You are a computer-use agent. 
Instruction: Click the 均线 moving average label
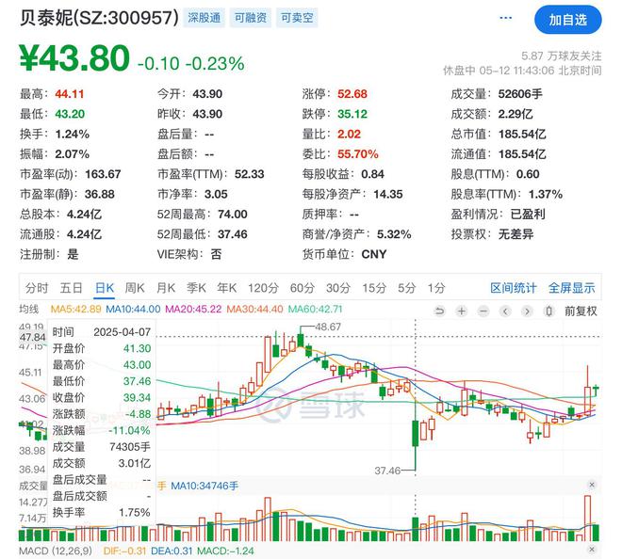click(x=28, y=309)
